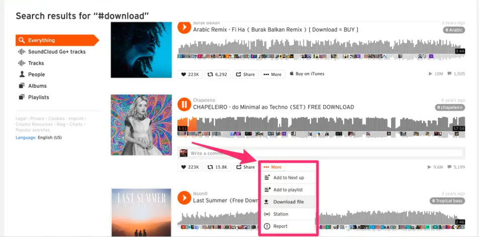This screenshot has width=479, height=237.
Task: Repost the CHAPELEIRO track showing 15.8K
Action: coord(217,167)
